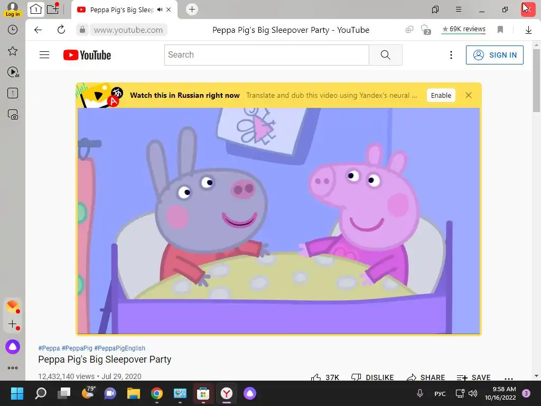
Task: Click the site security padlock icon
Action: (82, 30)
